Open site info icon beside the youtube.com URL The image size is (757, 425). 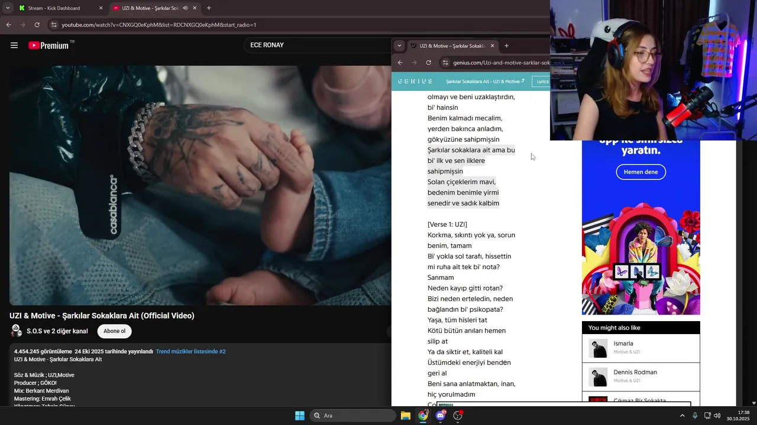pos(54,25)
